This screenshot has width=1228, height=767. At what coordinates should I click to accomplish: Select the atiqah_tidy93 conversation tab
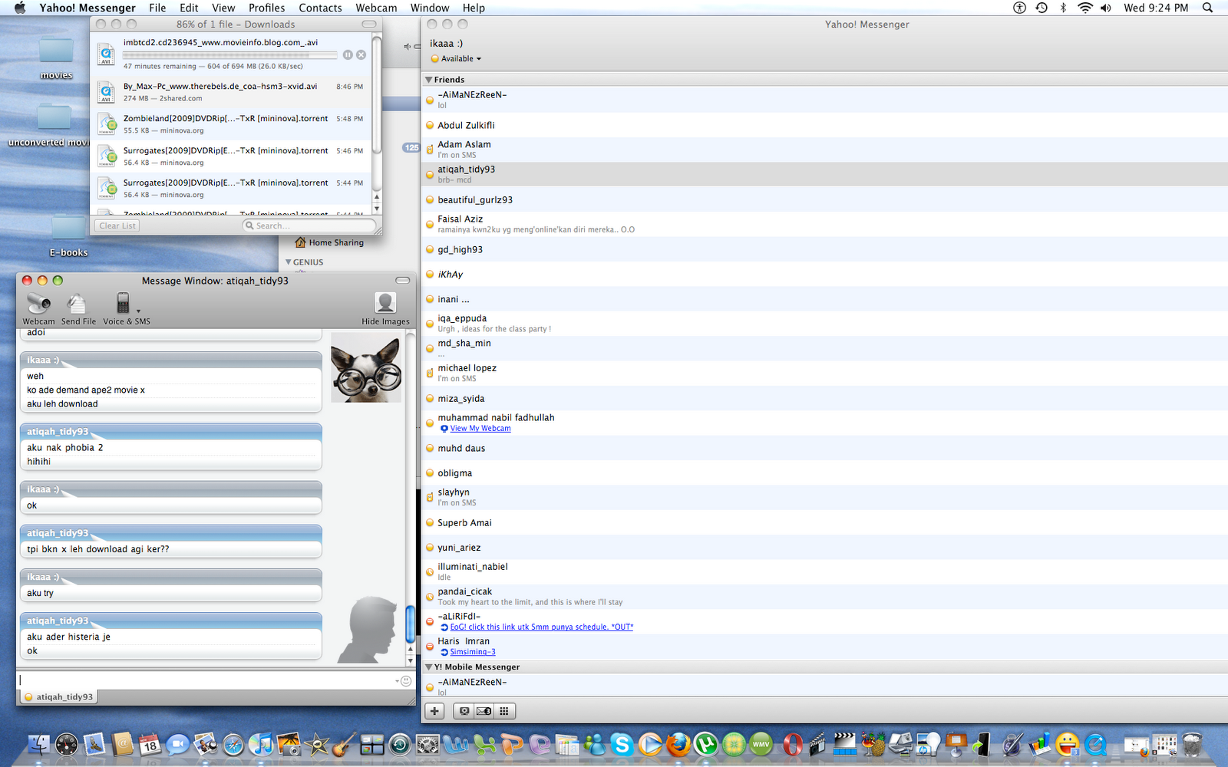[58, 697]
